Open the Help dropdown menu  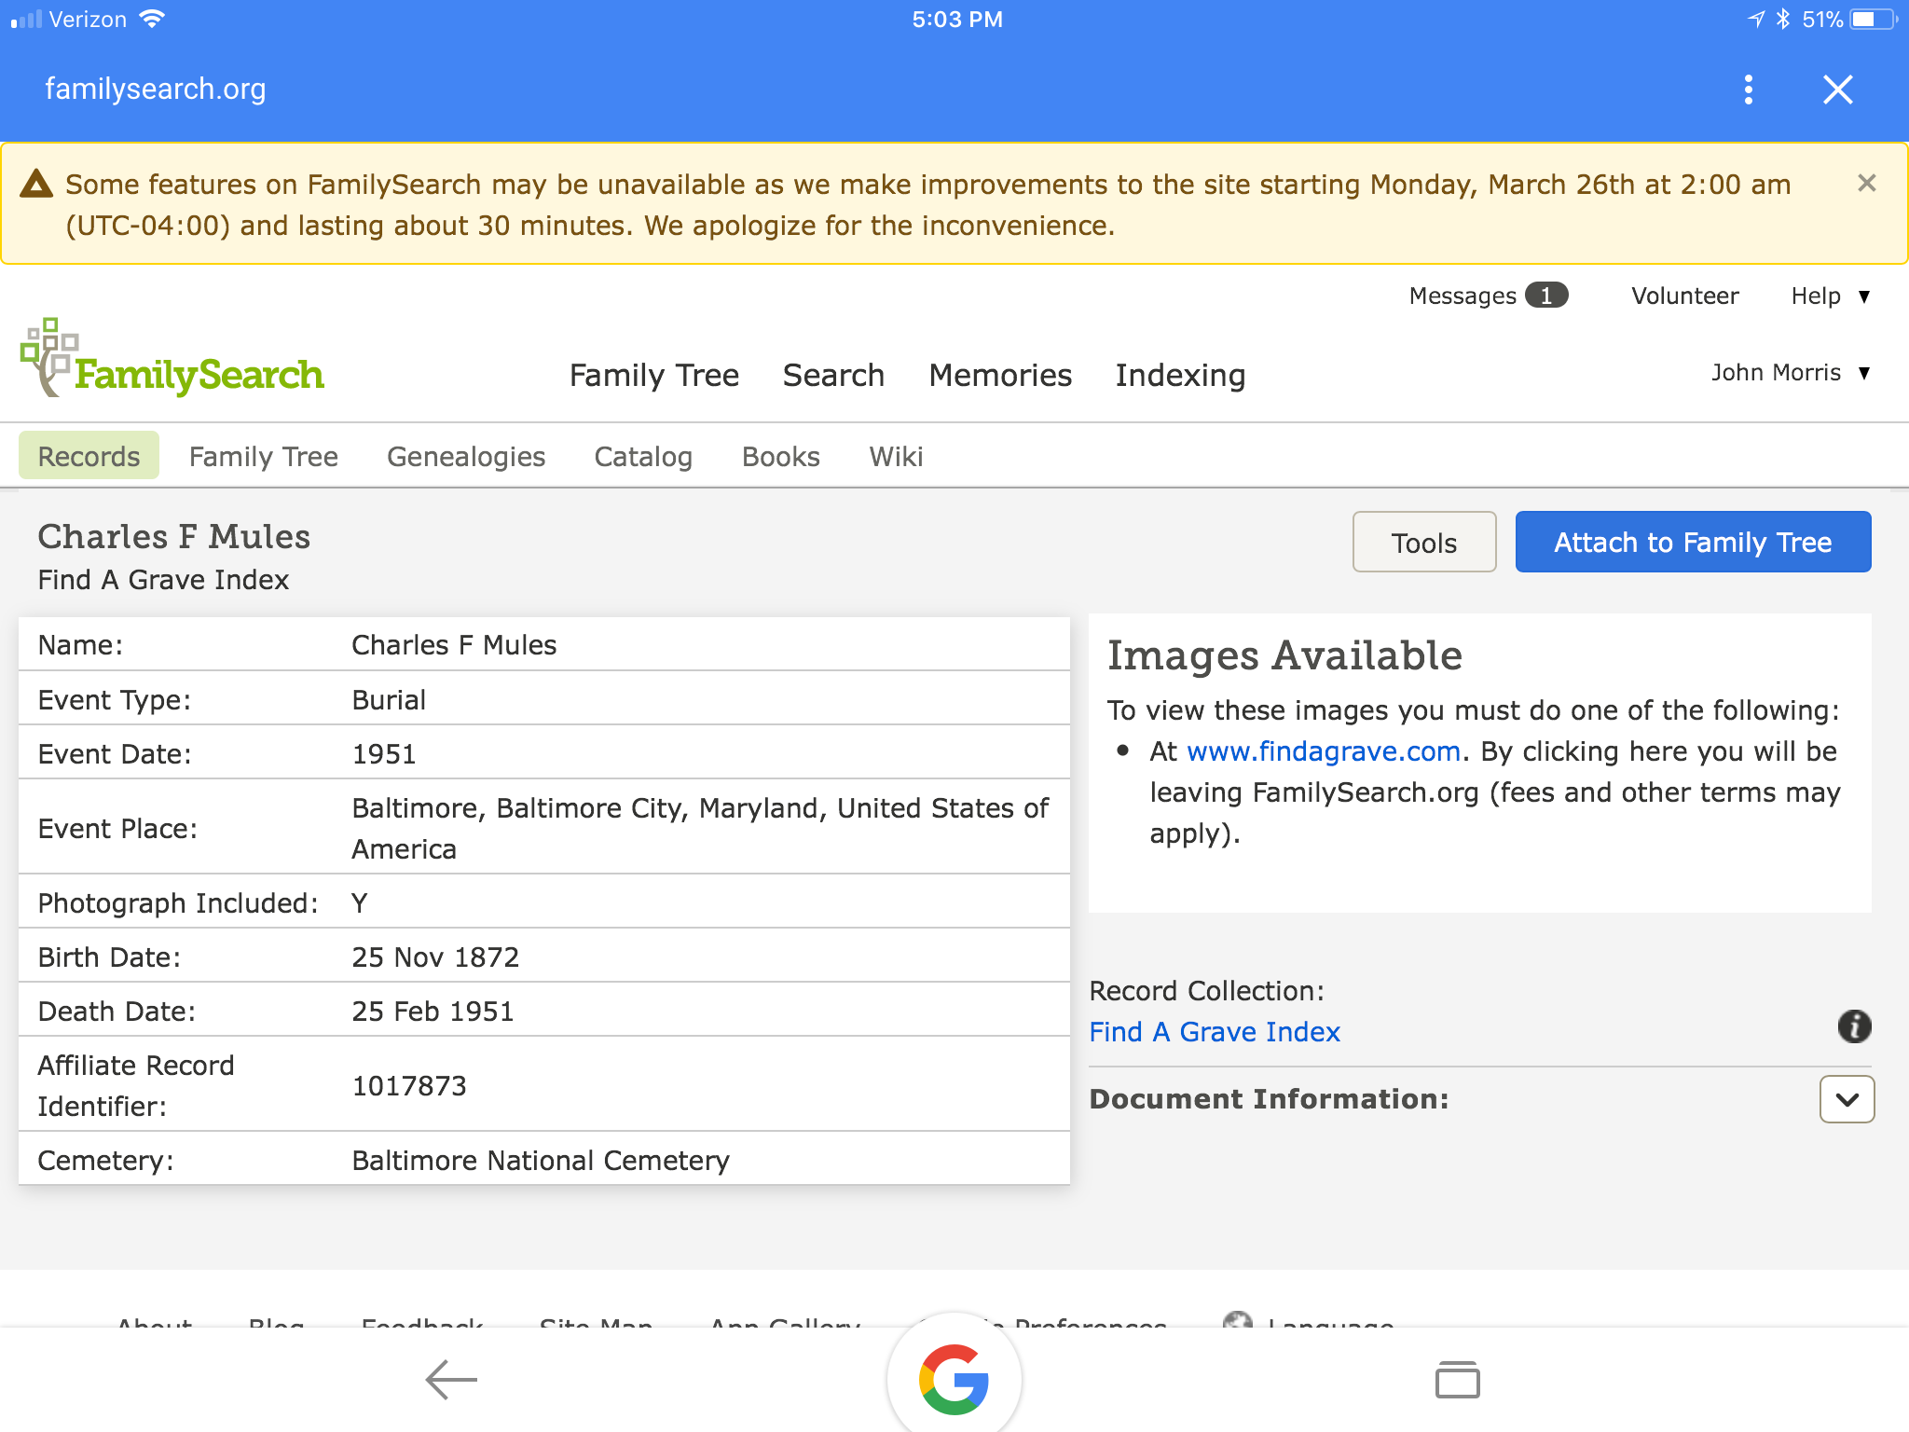[1830, 296]
